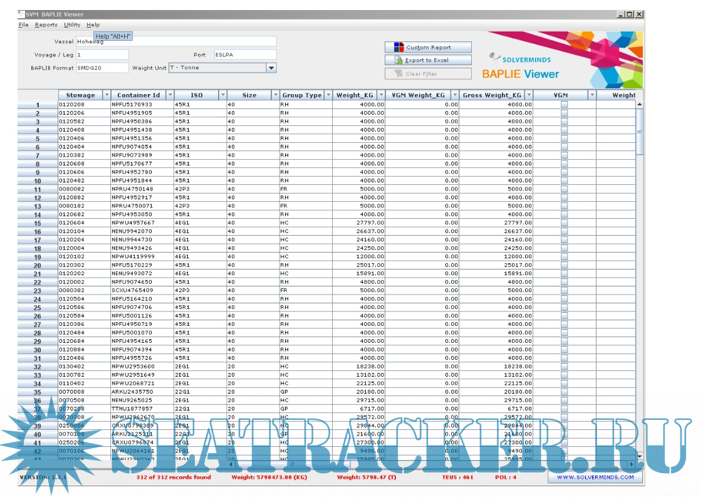The width and height of the screenshot is (703, 497).
Task: Click the Solverminds logo
Action: click(x=516, y=58)
